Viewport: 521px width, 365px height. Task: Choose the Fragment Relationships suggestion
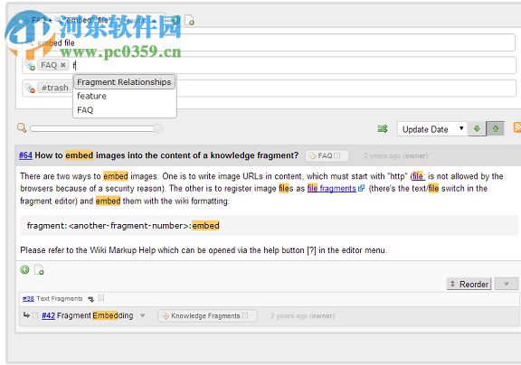tap(124, 82)
